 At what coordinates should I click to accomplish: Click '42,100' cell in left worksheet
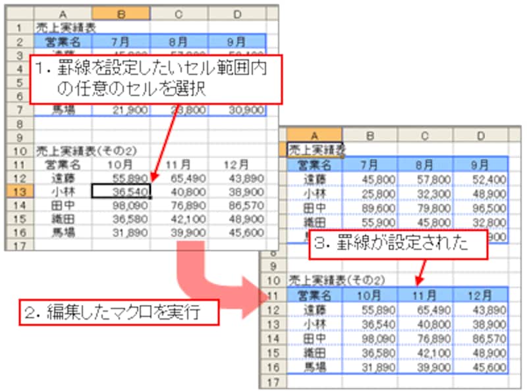coord(179,219)
